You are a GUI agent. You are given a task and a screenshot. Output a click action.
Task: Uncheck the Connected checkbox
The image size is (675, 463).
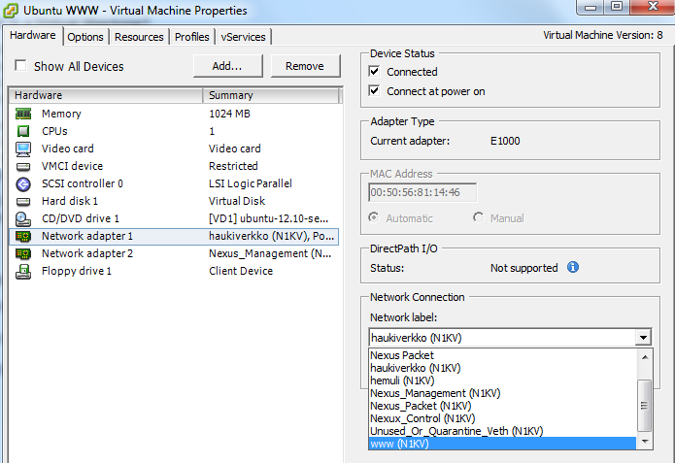tap(375, 71)
